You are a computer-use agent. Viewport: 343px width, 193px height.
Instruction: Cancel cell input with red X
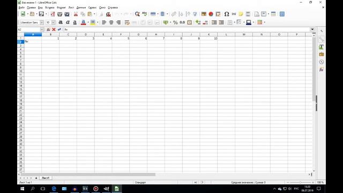(x=54, y=29)
